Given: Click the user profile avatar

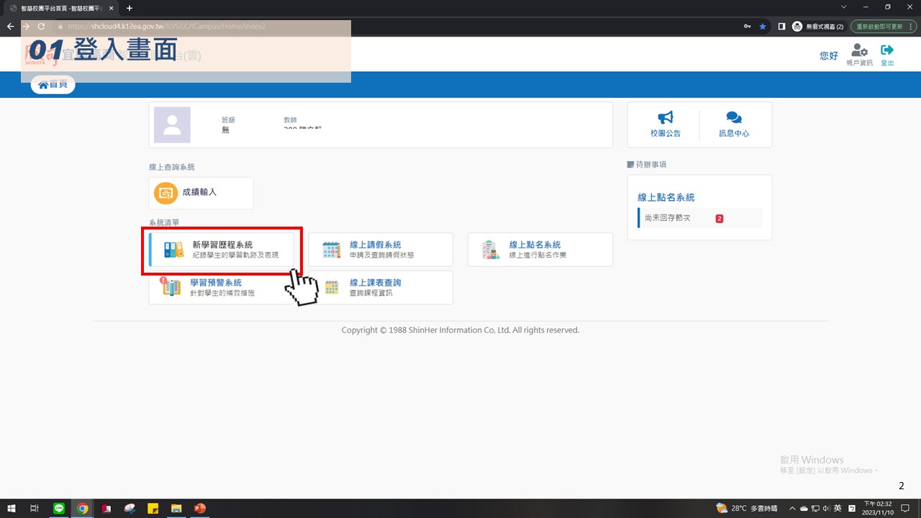Looking at the screenshot, I should coord(172,125).
